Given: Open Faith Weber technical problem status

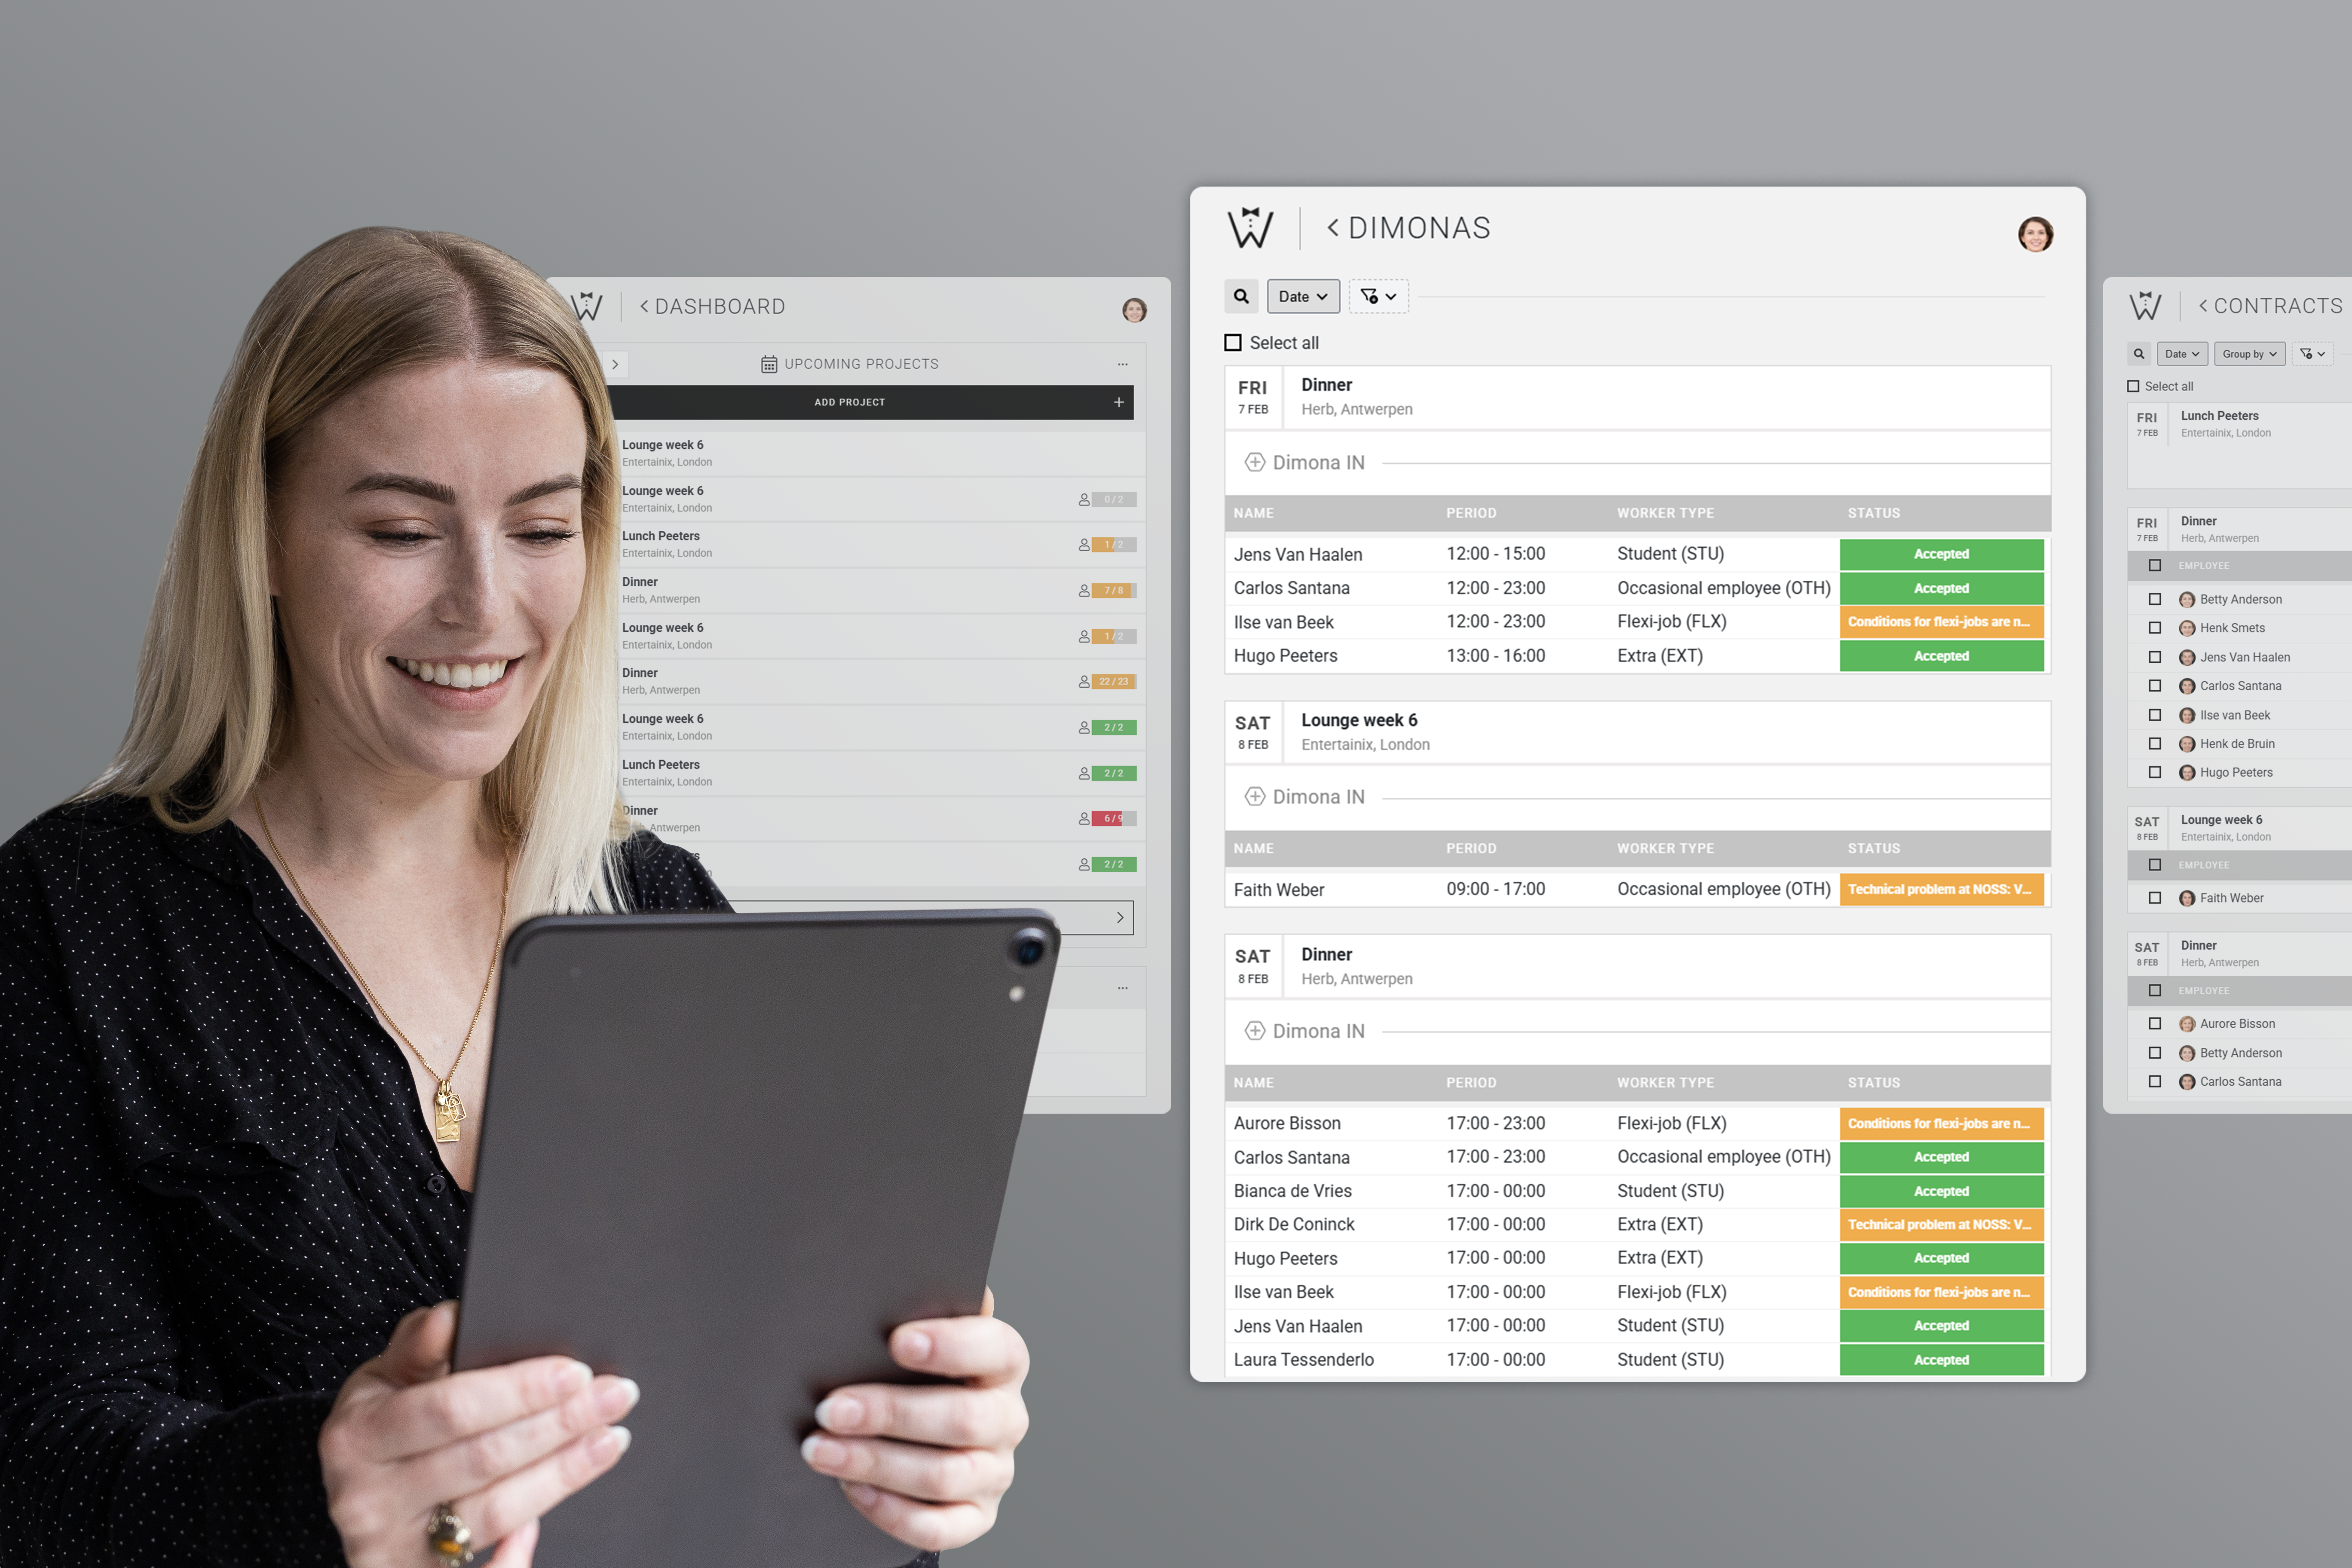Looking at the screenshot, I should point(1941,889).
